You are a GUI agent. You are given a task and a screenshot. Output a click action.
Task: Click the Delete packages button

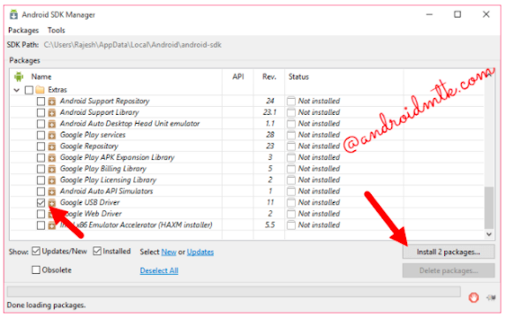tap(449, 270)
